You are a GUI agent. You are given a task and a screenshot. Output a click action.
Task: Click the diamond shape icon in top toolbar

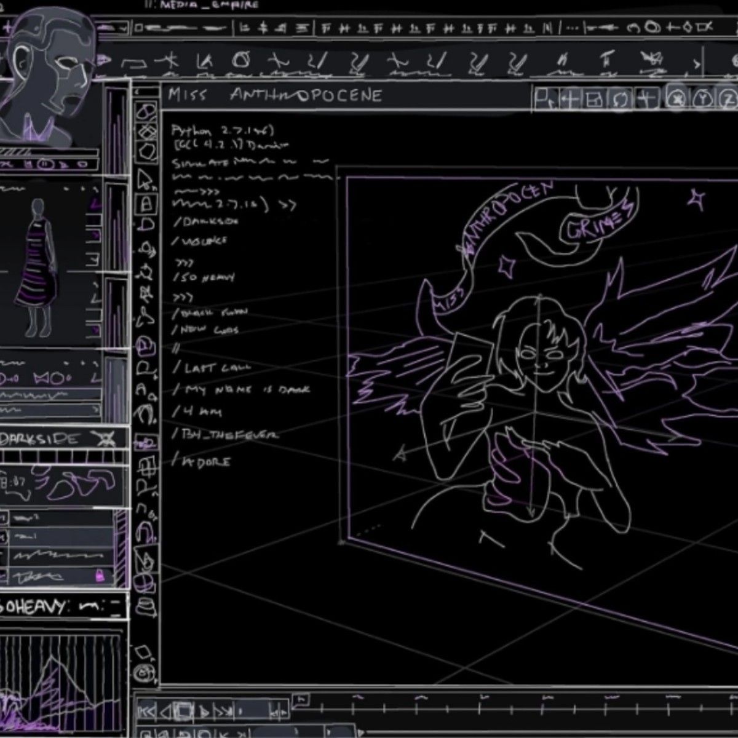point(687,27)
